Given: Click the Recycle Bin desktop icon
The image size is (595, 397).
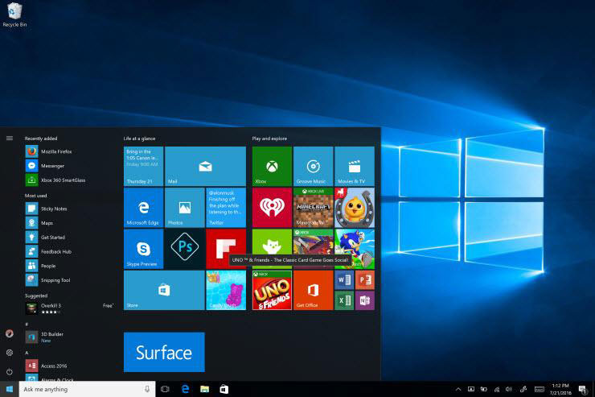Looking at the screenshot, I should click(14, 14).
